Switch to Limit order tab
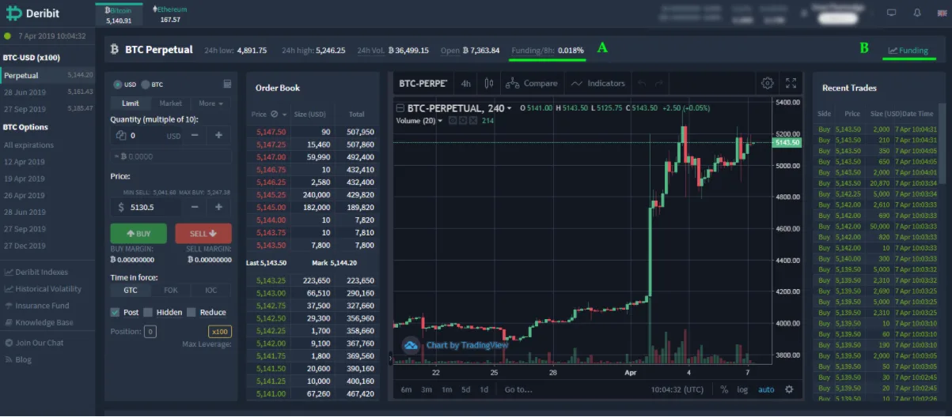Screen dimensions: 952x417 click(131, 103)
